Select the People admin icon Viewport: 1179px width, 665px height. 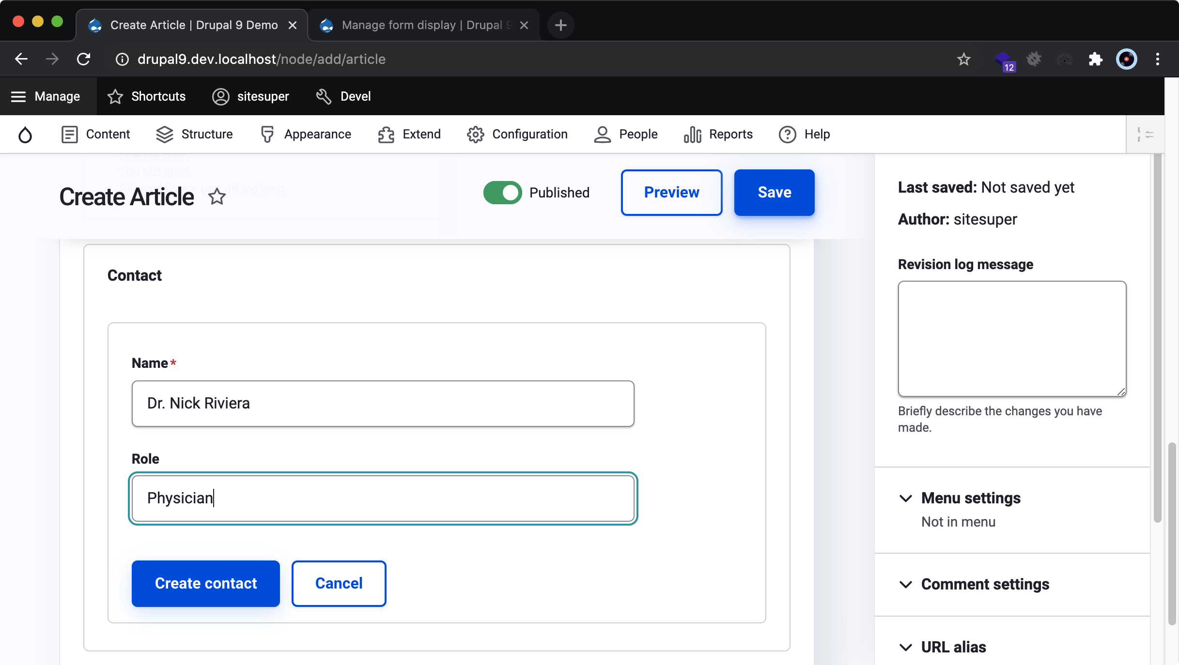602,134
